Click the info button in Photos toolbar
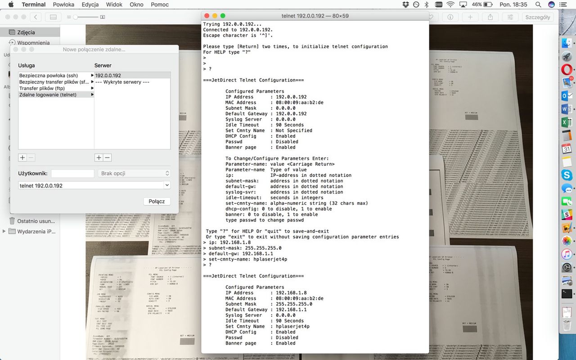Viewport: 576px width, 360px height. 450,17
